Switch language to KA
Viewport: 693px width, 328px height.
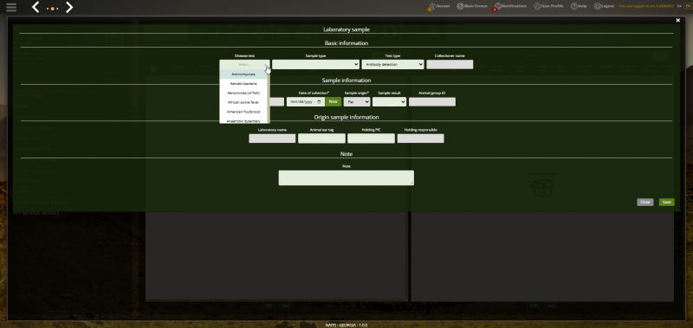(679, 6)
